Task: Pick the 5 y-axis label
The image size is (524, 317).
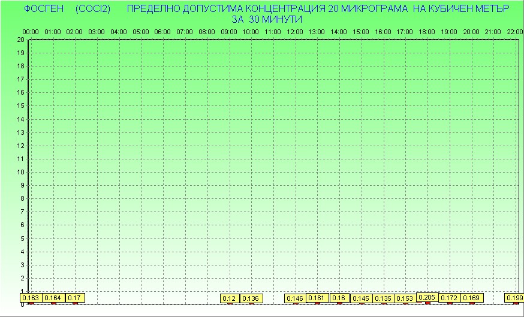Action: (22, 238)
